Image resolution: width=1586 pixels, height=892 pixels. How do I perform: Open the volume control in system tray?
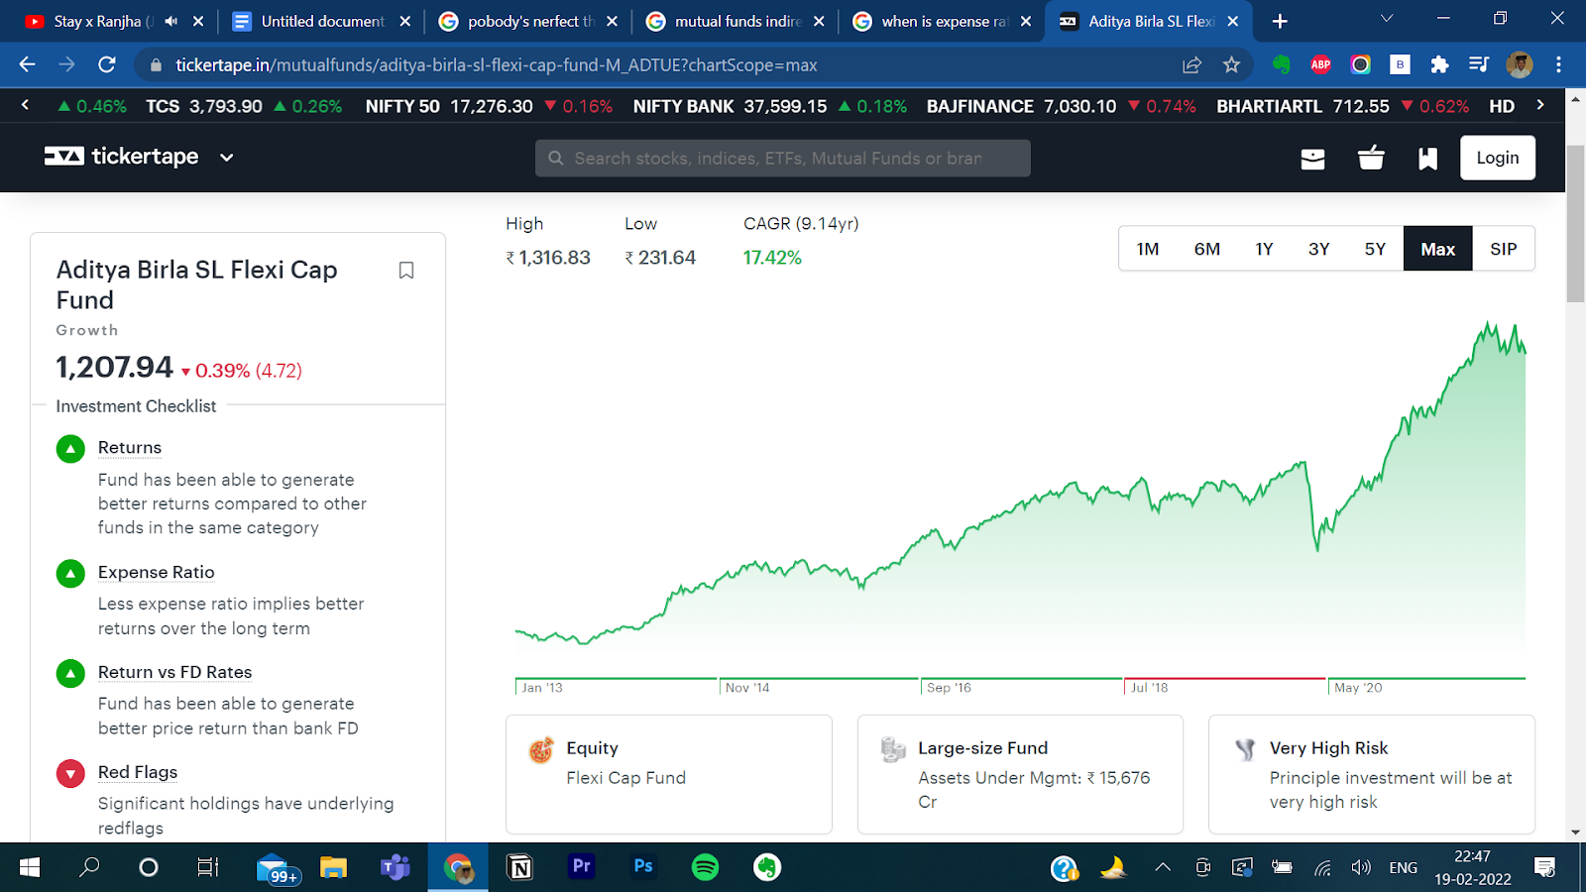[x=1361, y=868]
